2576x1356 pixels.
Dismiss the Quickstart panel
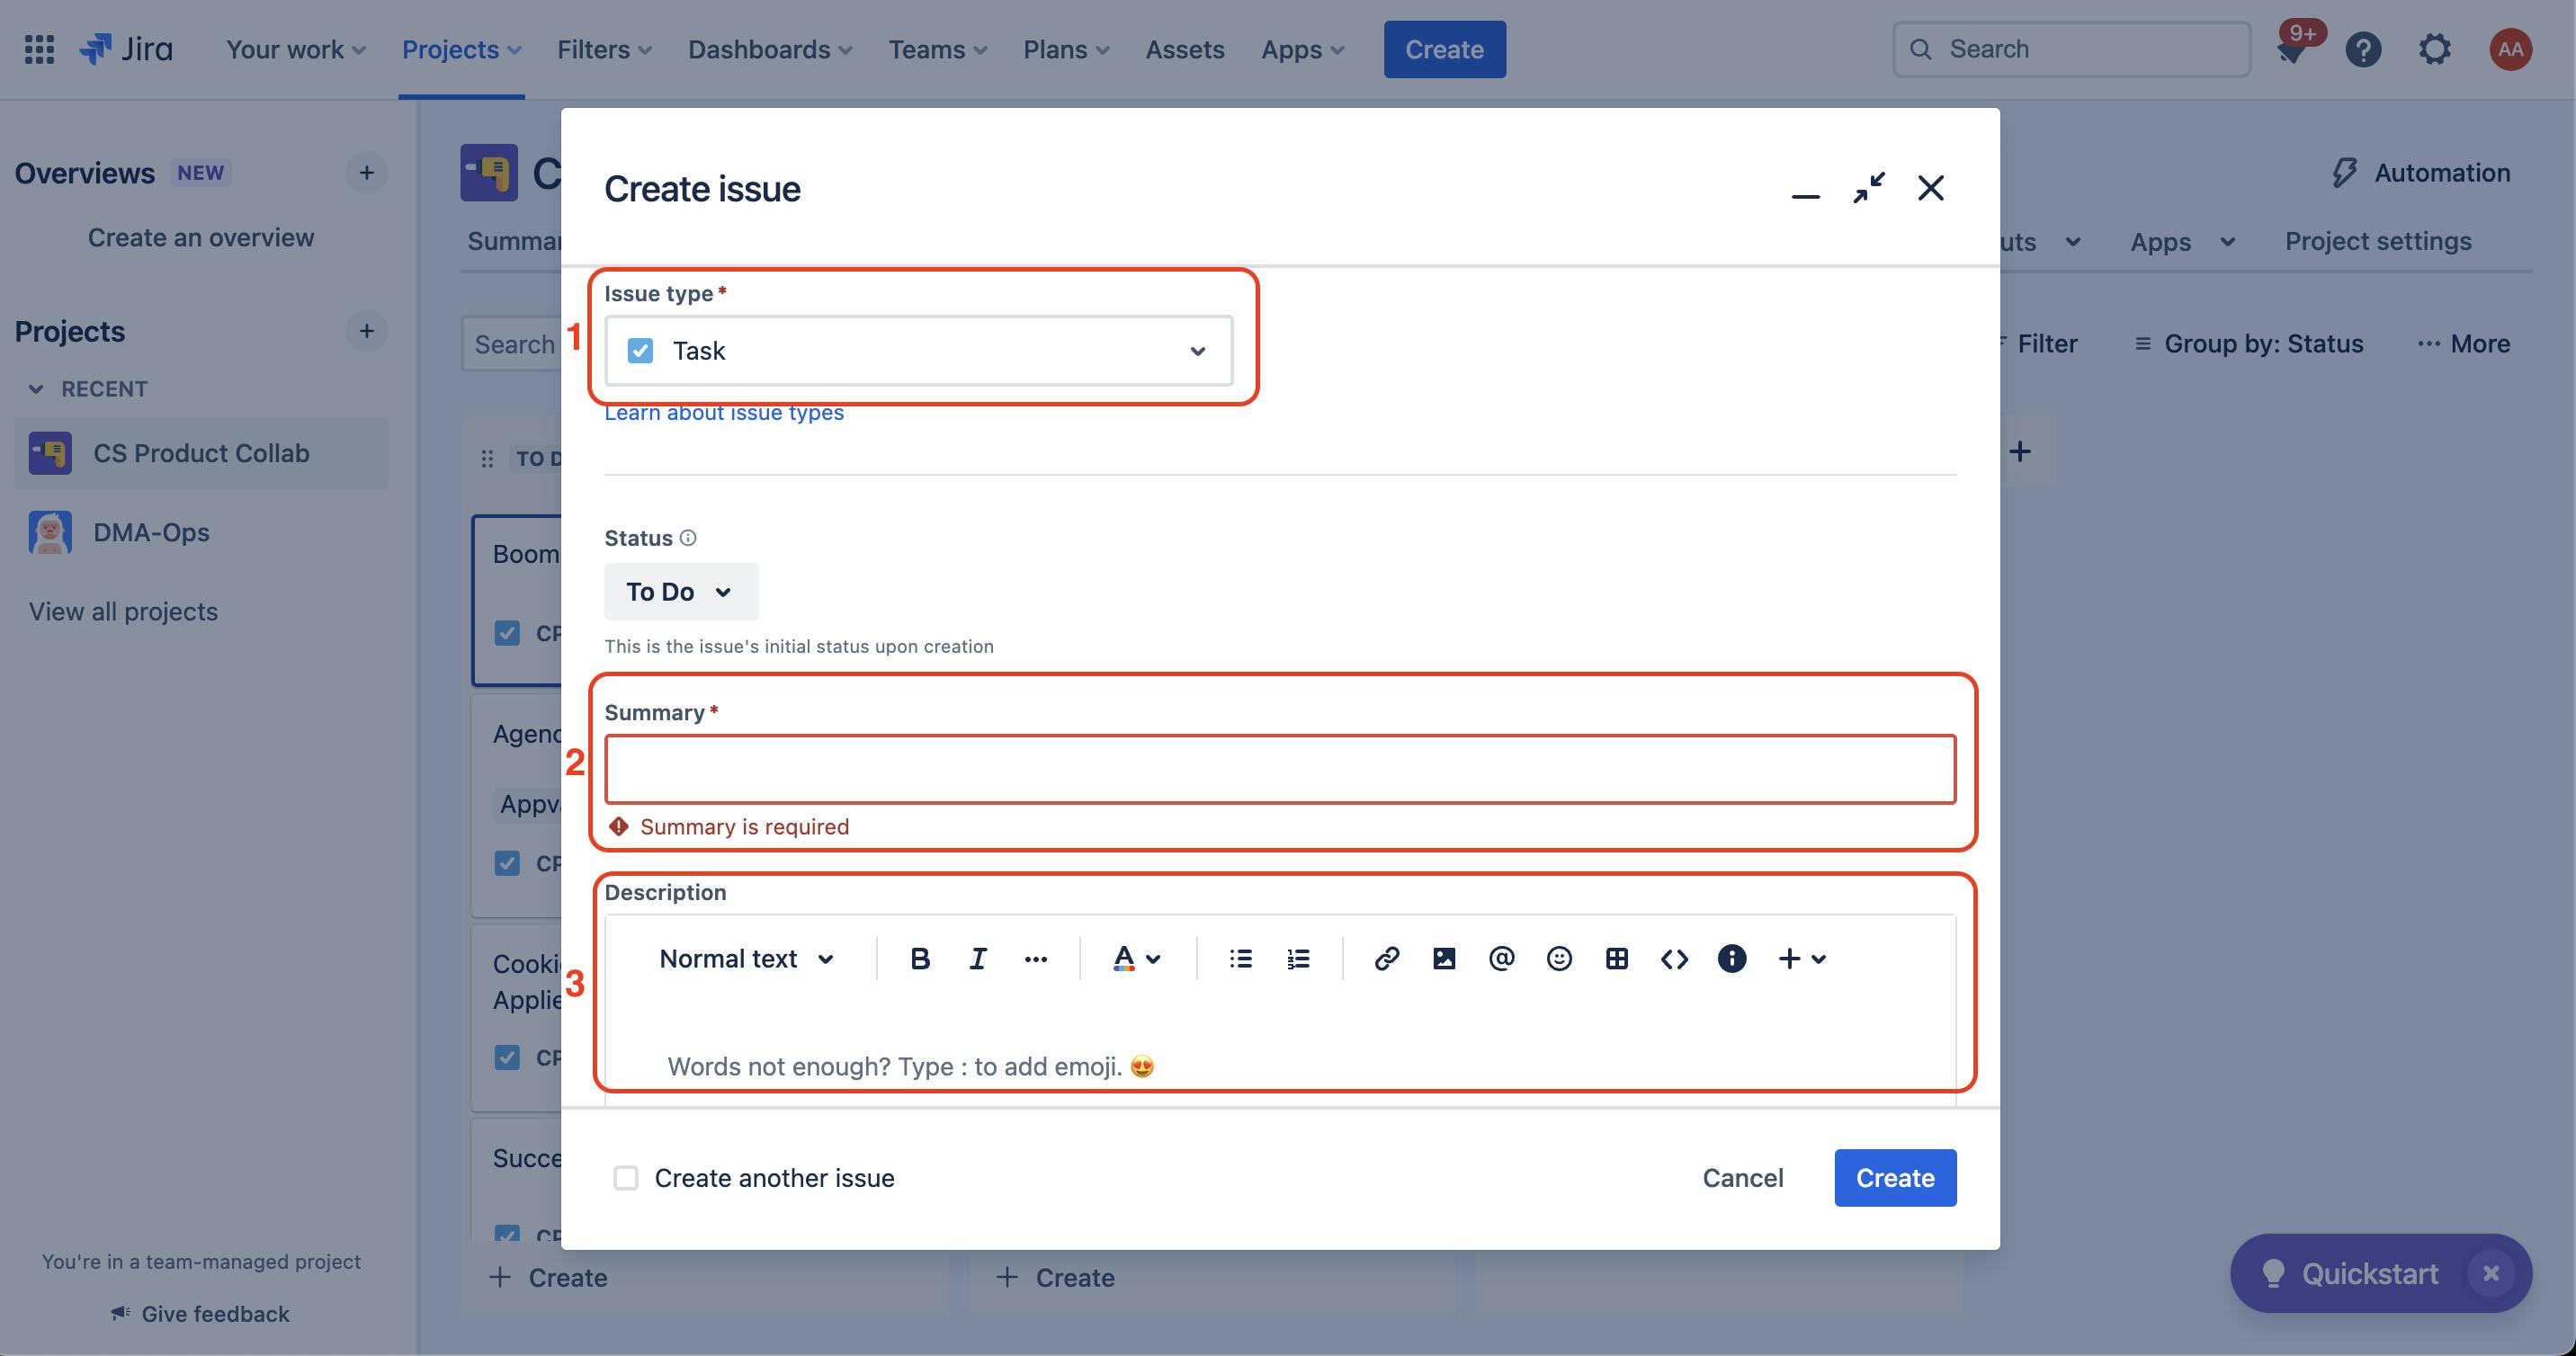[x=2491, y=1273]
